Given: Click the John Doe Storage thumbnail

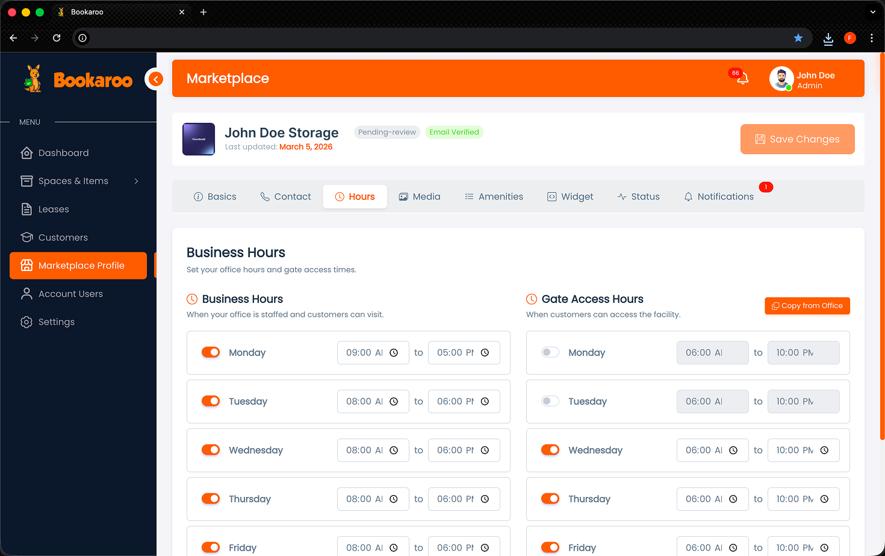Looking at the screenshot, I should coord(198,139).
